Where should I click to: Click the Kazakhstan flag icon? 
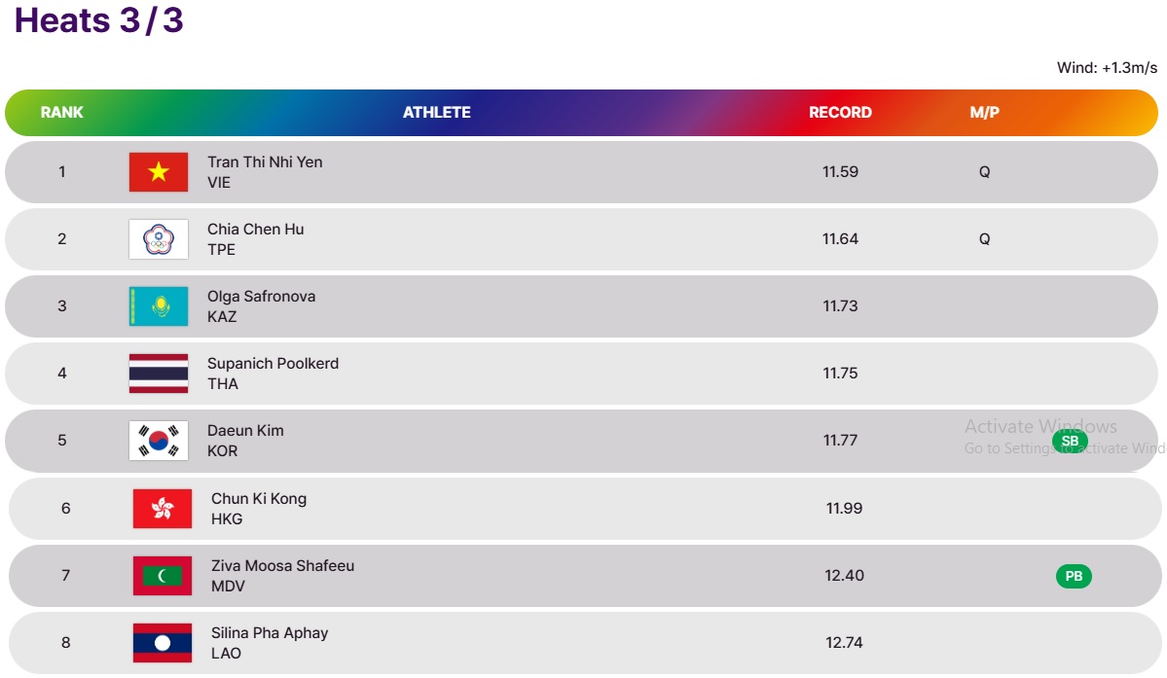click(159, 306)
